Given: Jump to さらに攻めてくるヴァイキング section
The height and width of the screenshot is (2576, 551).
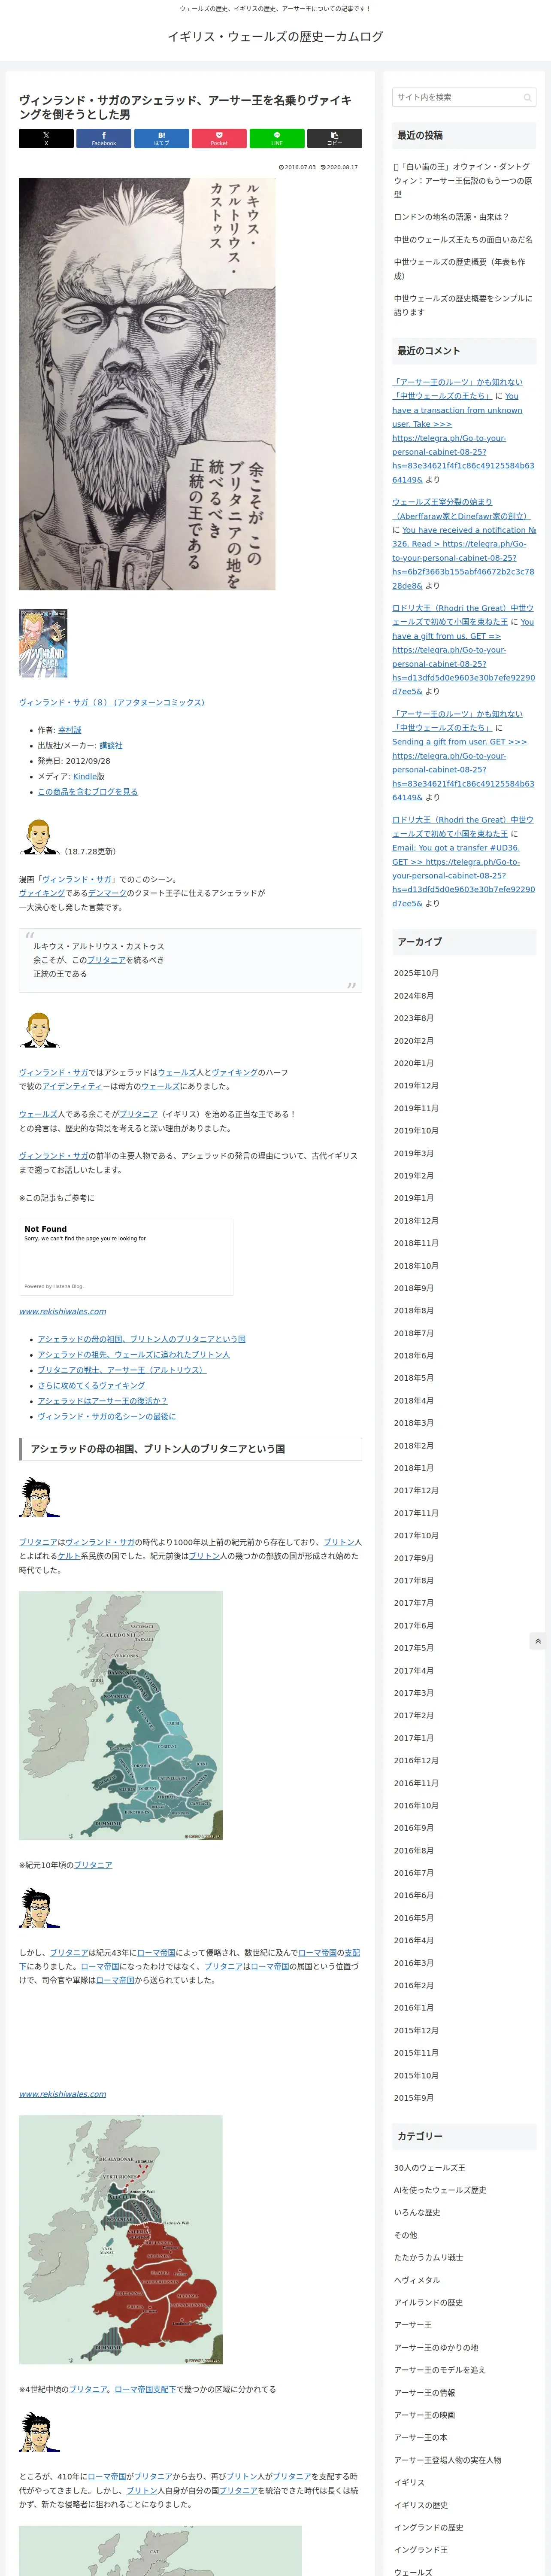Looking at the screenshot, I should (91, 1385).
